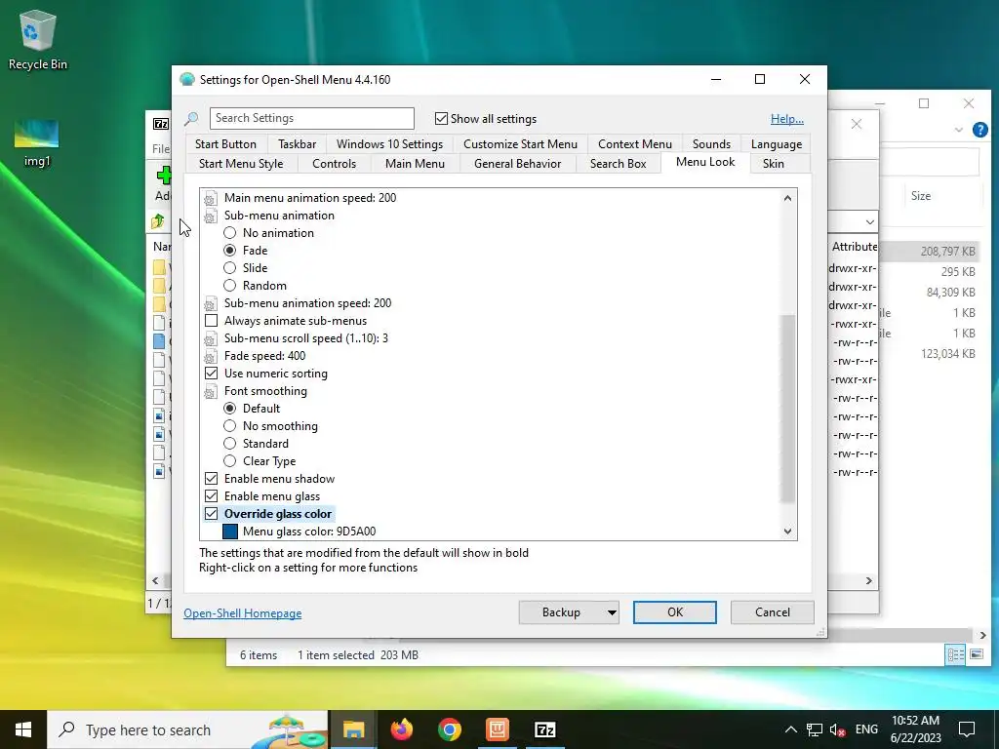Open 7-Zip from the taskbar
The image size is (999, 749).
(544, 729)
